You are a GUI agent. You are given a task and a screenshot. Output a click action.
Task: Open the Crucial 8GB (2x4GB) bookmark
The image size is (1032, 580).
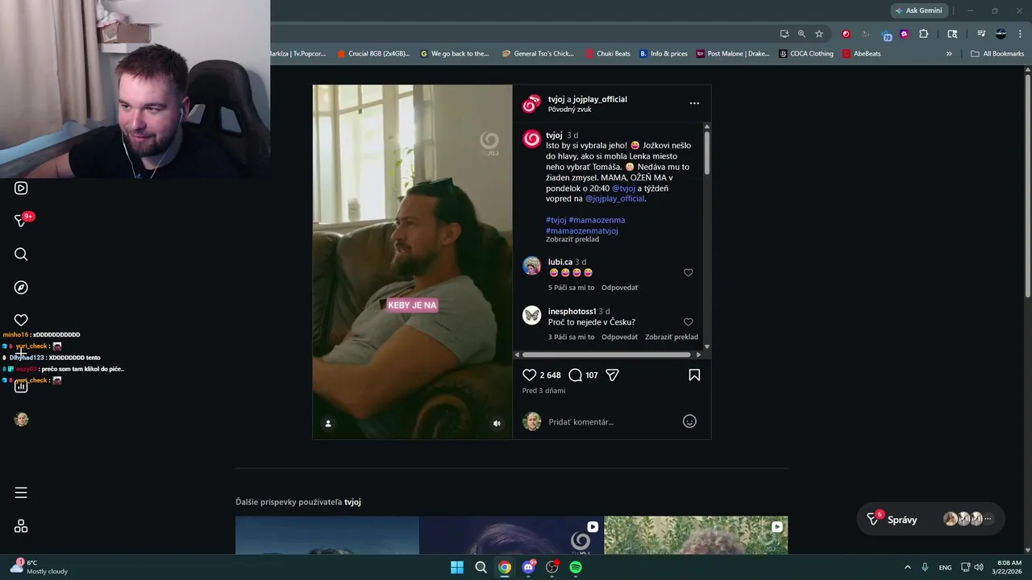[373, 54]
